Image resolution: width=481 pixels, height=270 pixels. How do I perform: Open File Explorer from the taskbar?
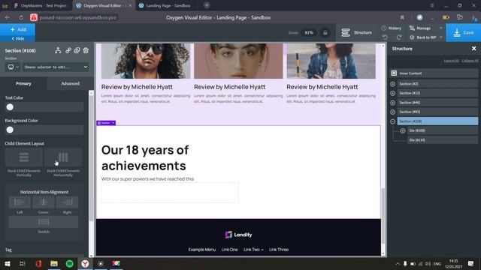(54, 263)
